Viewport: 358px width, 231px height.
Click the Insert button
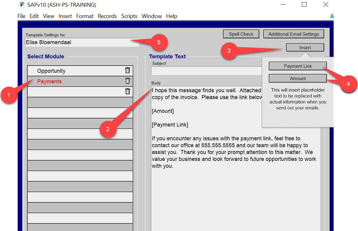(305, 48)
